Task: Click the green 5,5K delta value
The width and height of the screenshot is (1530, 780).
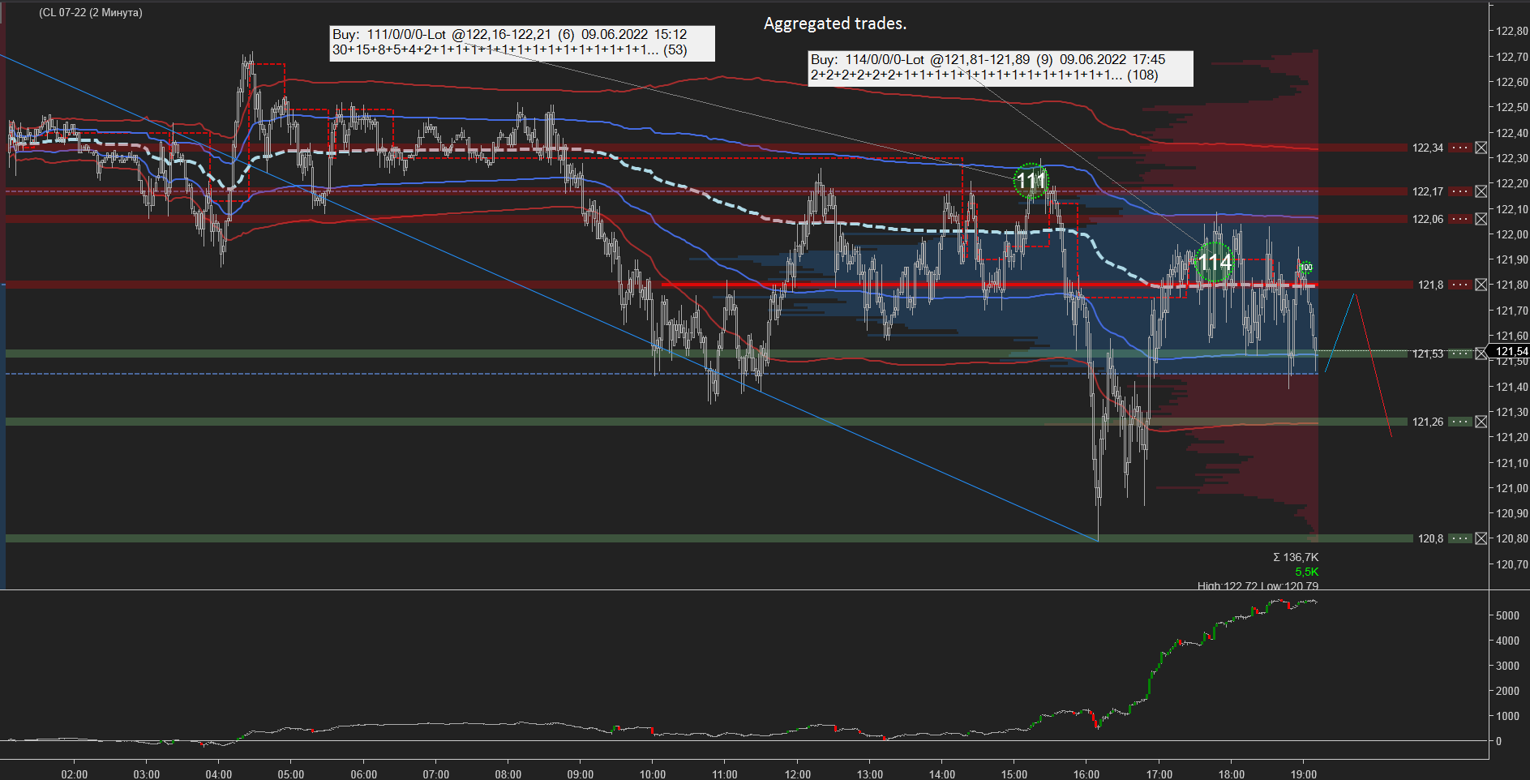Action: (x=1307, y=572)
